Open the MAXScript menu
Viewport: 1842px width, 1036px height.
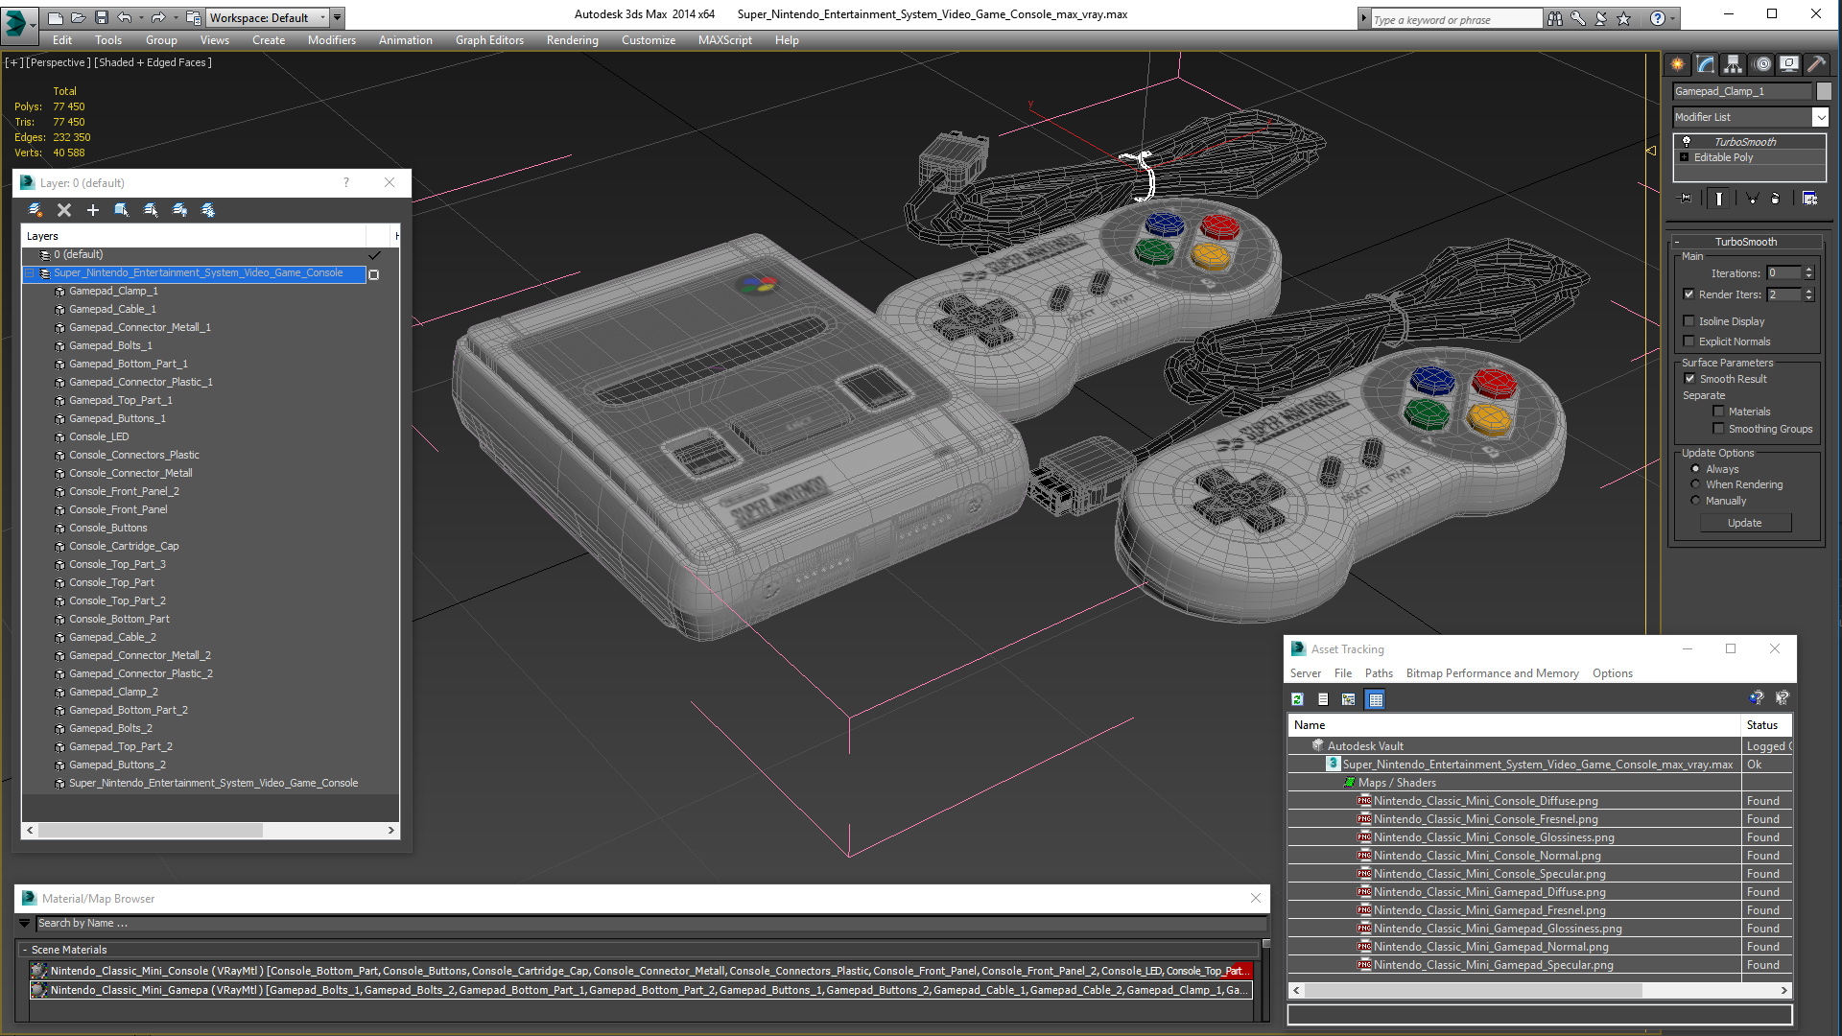(x=724, y=40)
